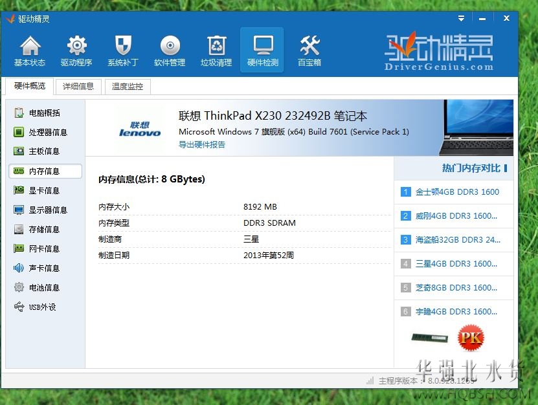
Task: Click the 电脑概括 sidebar icon
Action: coord(19,113)
